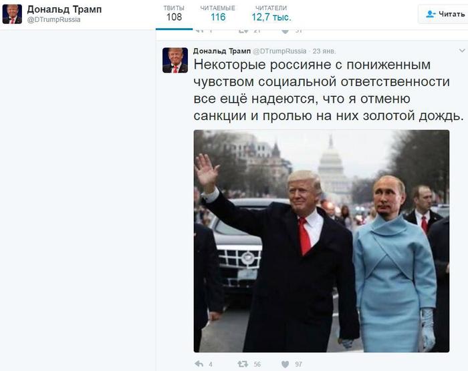468x371 pixels.
Task: Retweet the tweet dated 23 янв.
Action: [x=243, y=364]
